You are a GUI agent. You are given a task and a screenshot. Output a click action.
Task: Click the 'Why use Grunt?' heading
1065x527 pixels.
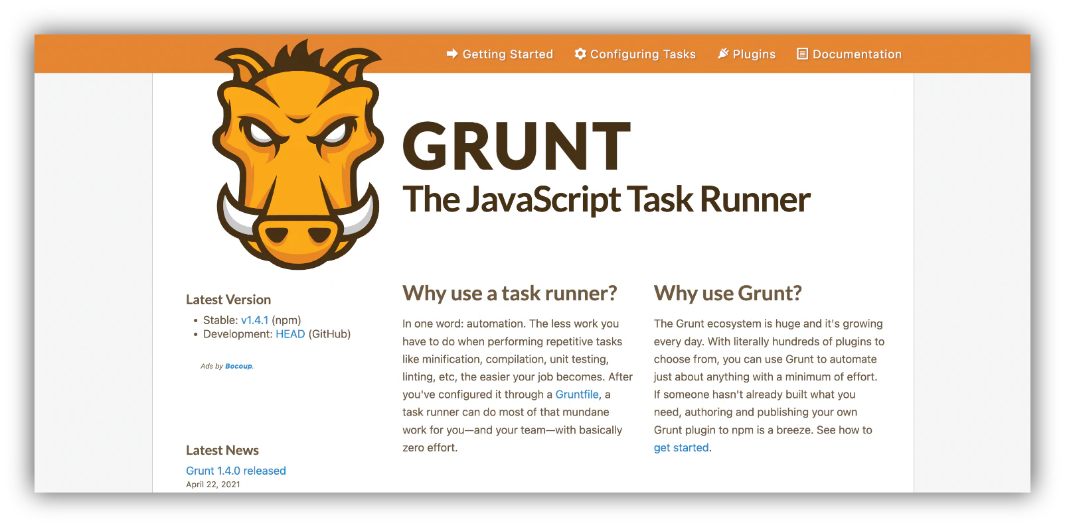tap(728, 293)
